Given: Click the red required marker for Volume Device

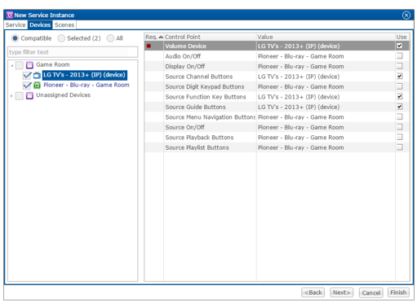Looking at the screenshot, I should click(149, 46).
